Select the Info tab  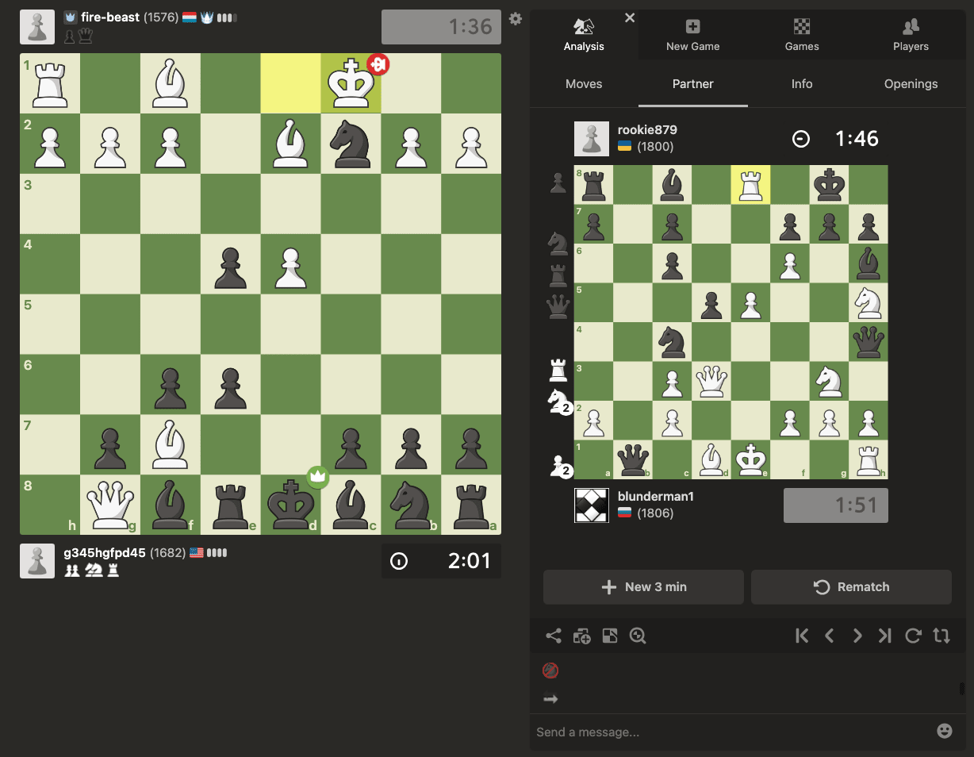(x=802, y=84)
